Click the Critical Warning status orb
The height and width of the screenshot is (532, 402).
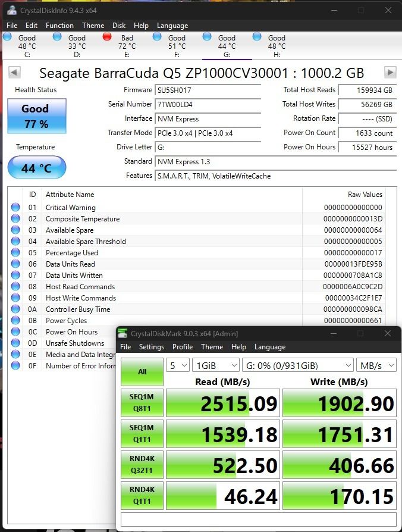(15, 207)
